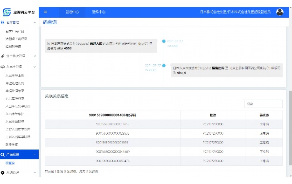The width and height of the screenshot is (292, 184).
Task: Click the 追溯码云平台 logo icon
Action: (x=7, y=12)
